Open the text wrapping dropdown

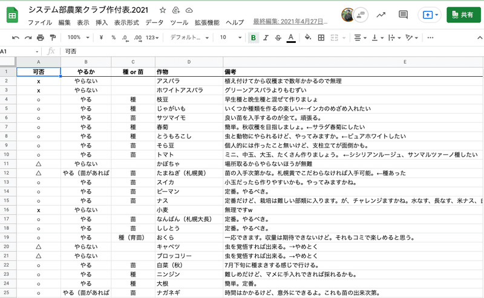[394, 37]
